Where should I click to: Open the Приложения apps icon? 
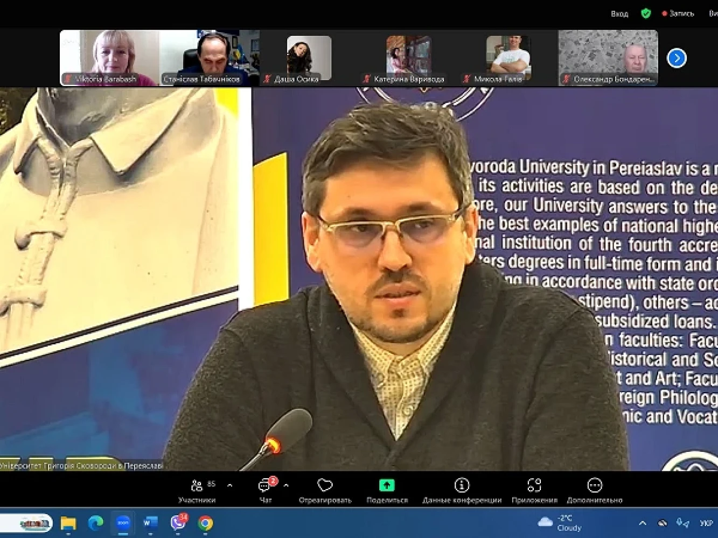(x=534, y=486)
